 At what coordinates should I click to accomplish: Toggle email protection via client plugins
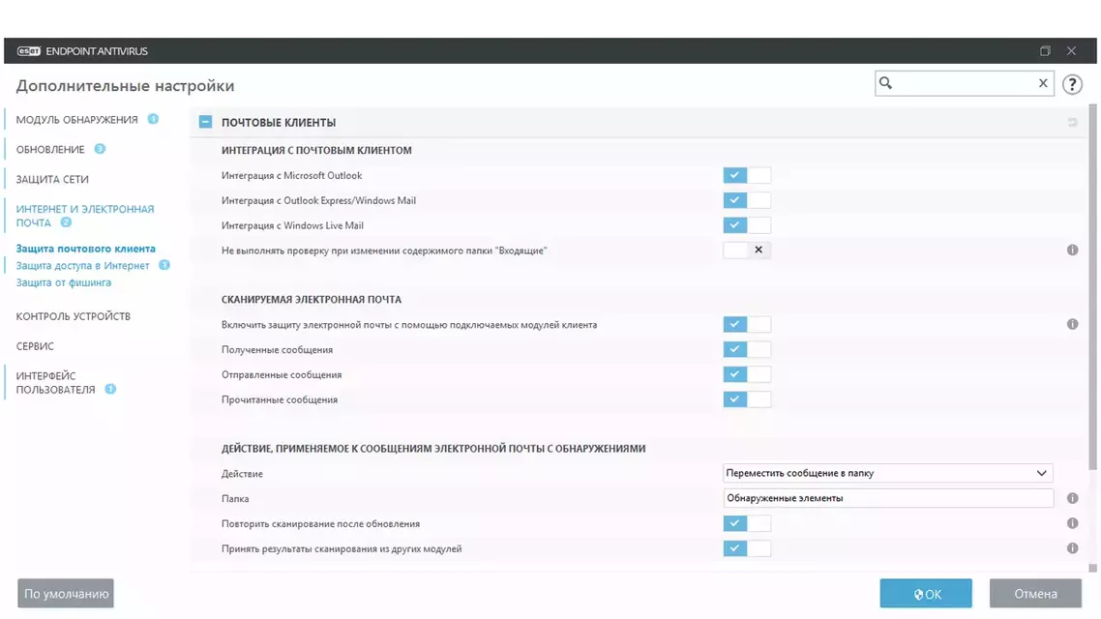click(747, 324)
